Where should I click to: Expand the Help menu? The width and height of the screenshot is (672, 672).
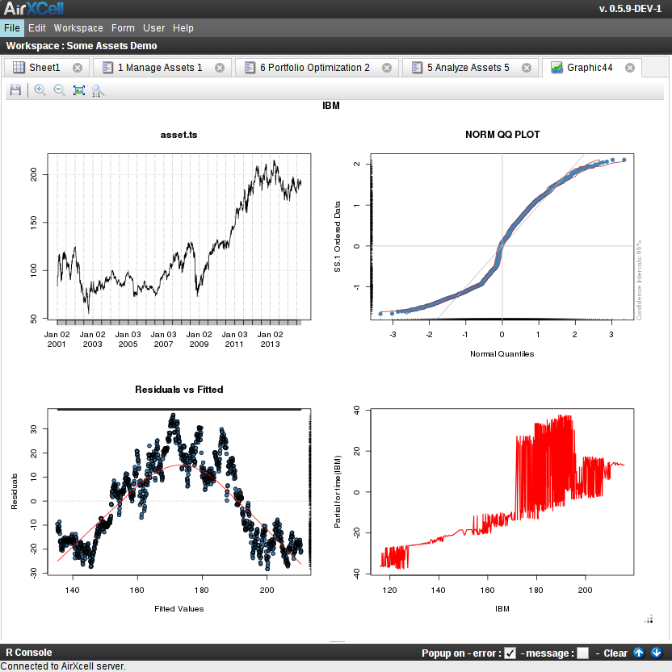pyautogui.click(x=183, y=27)
